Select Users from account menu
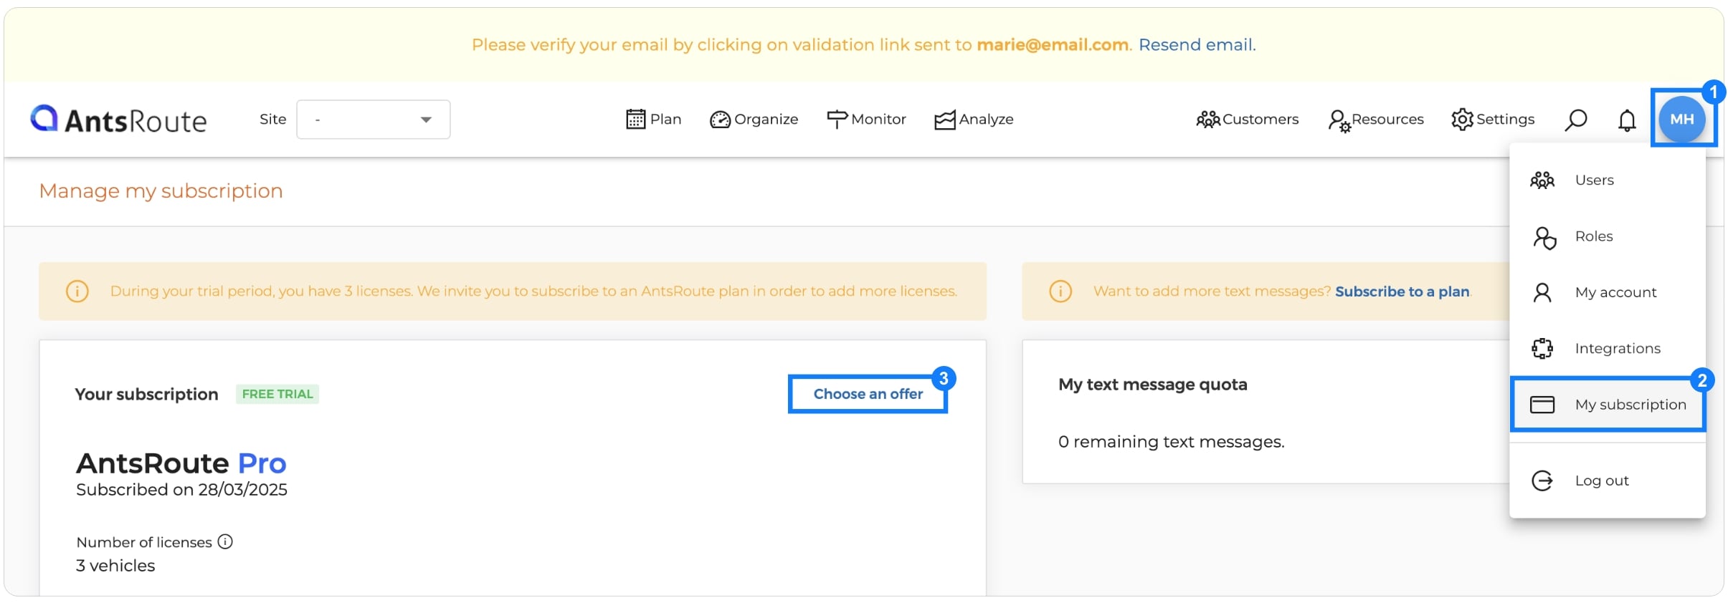 coord(1594,180)
